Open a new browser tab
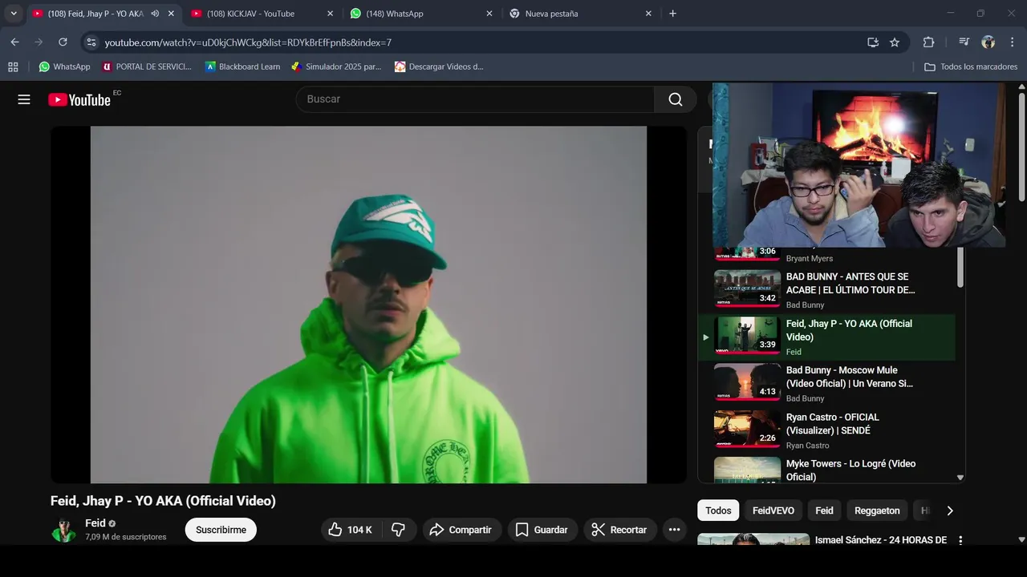The image size is (1027, 577). (672, 14)
